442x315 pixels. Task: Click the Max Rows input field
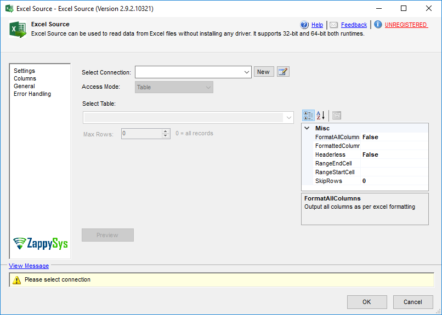pyautogui.click(x=142, y=134)
